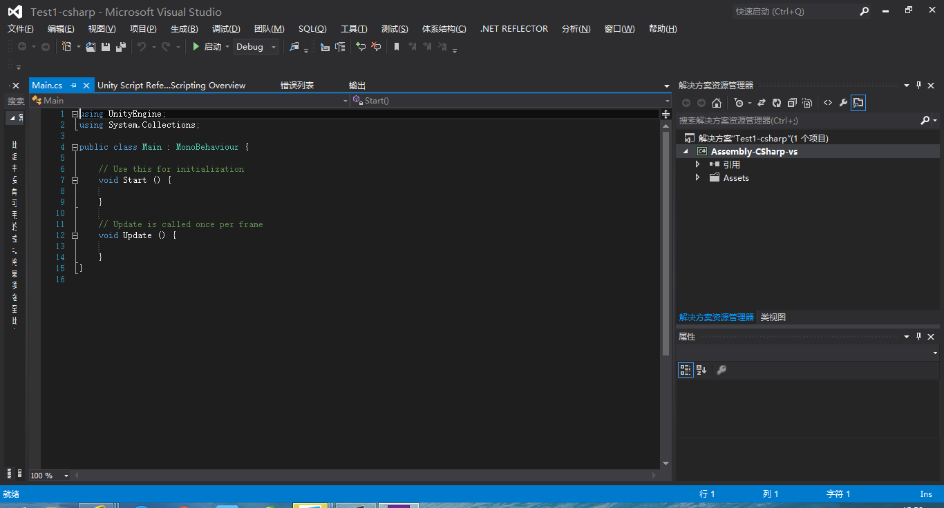Click Solution Explorer Home icon

coord(717,103)
